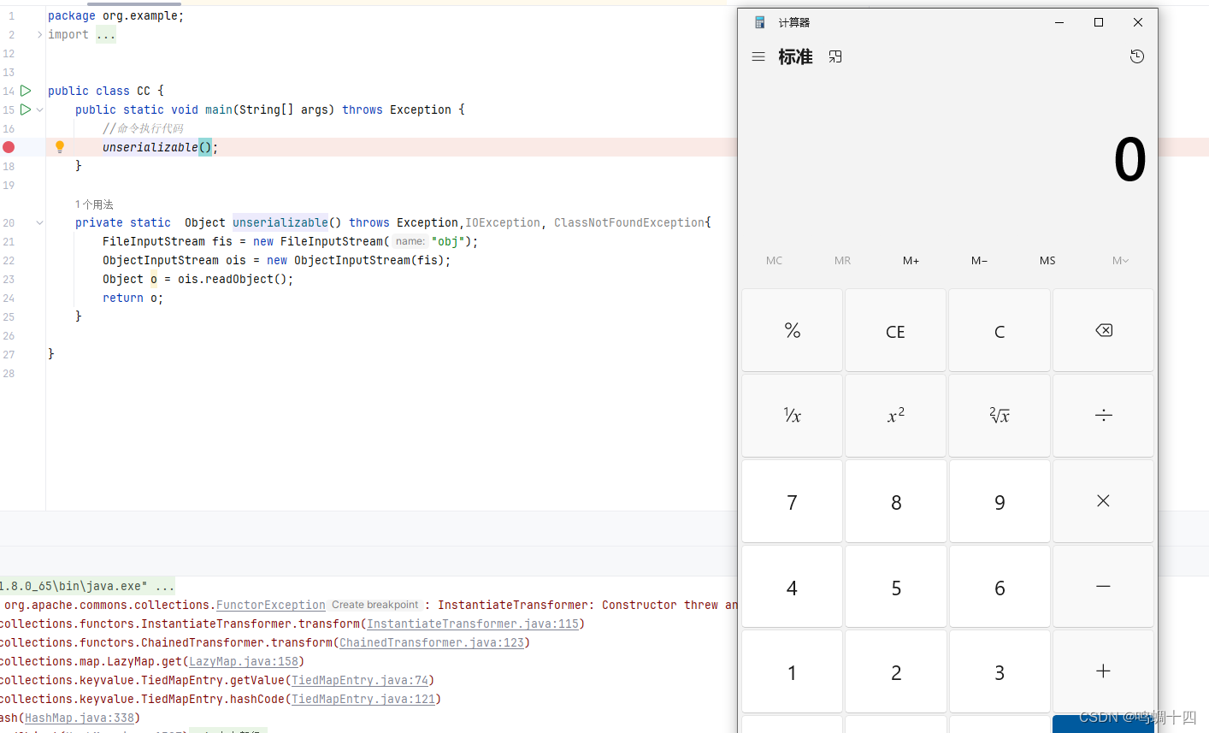Click digit 3 on Calculator

(1000, 671)
